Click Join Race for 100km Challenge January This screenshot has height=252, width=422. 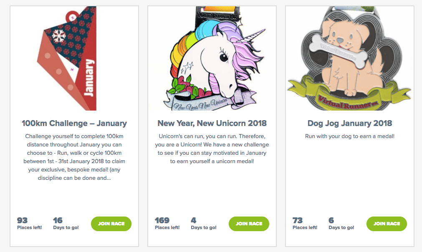[111, 224]
